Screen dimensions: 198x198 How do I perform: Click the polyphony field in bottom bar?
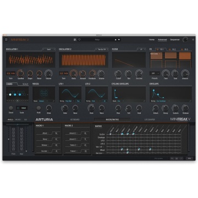(158, 158)
